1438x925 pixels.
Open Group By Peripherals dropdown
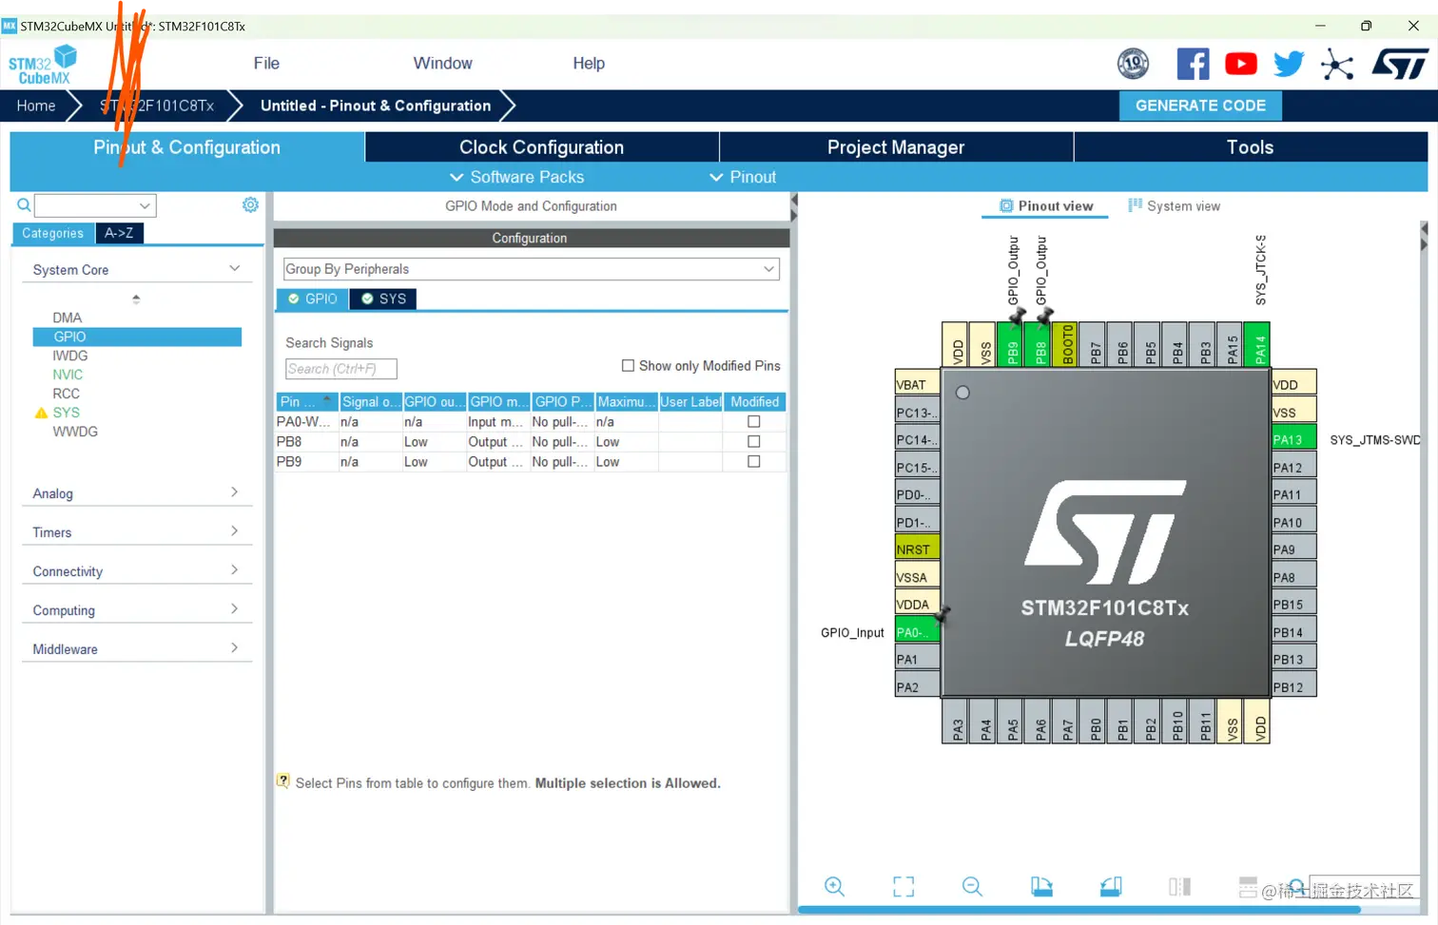coord(532,269)
